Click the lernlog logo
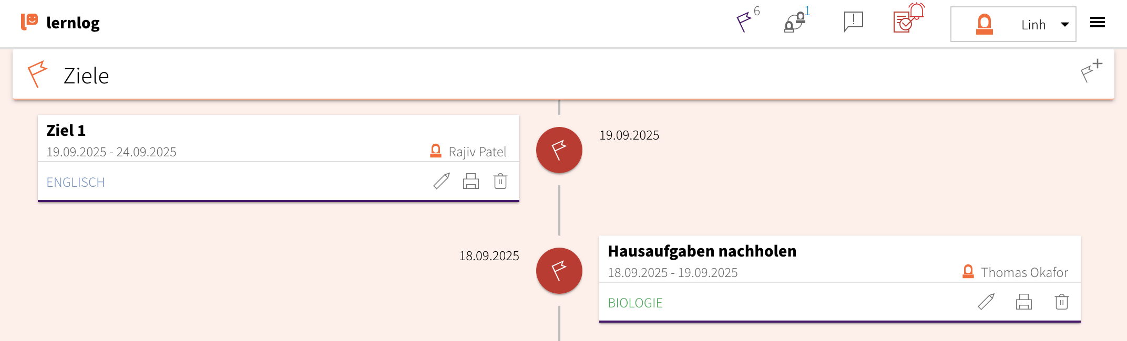Viewport: 1127px width, 341px height. pos(60,23)
